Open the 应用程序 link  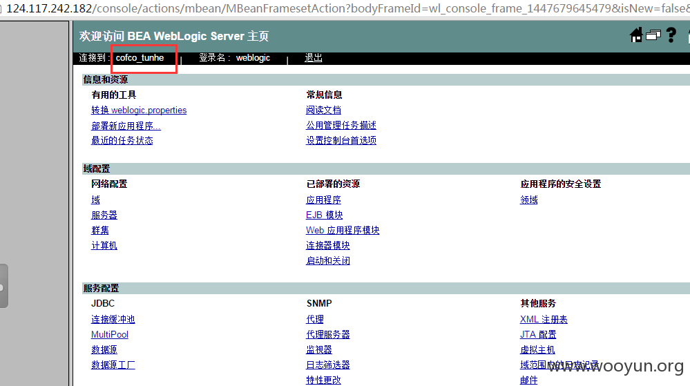(x=323, y=200)
